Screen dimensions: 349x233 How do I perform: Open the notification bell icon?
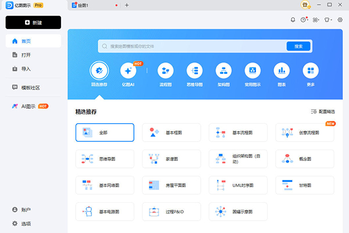point(293,20)
